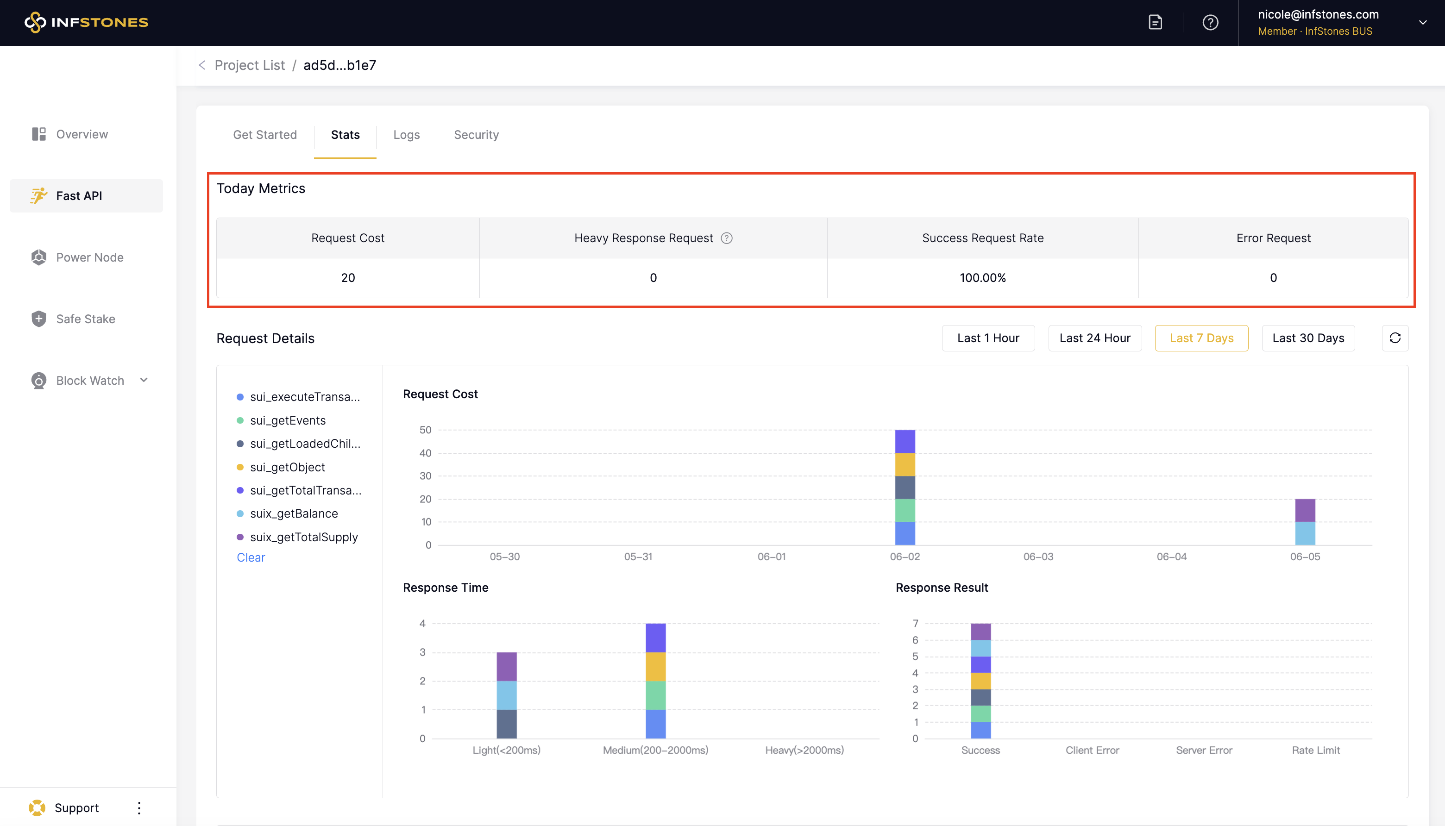Expand the Block Watch submenu
Screen dimensions: 1445x826
click(144, 380)
